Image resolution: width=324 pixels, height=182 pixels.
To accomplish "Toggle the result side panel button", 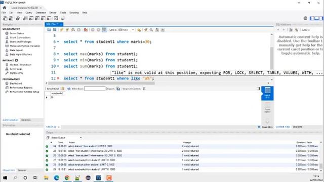I will click(x=258, y=88).
